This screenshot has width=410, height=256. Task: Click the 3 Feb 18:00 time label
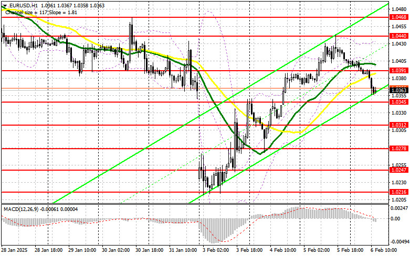coord(249,250)
